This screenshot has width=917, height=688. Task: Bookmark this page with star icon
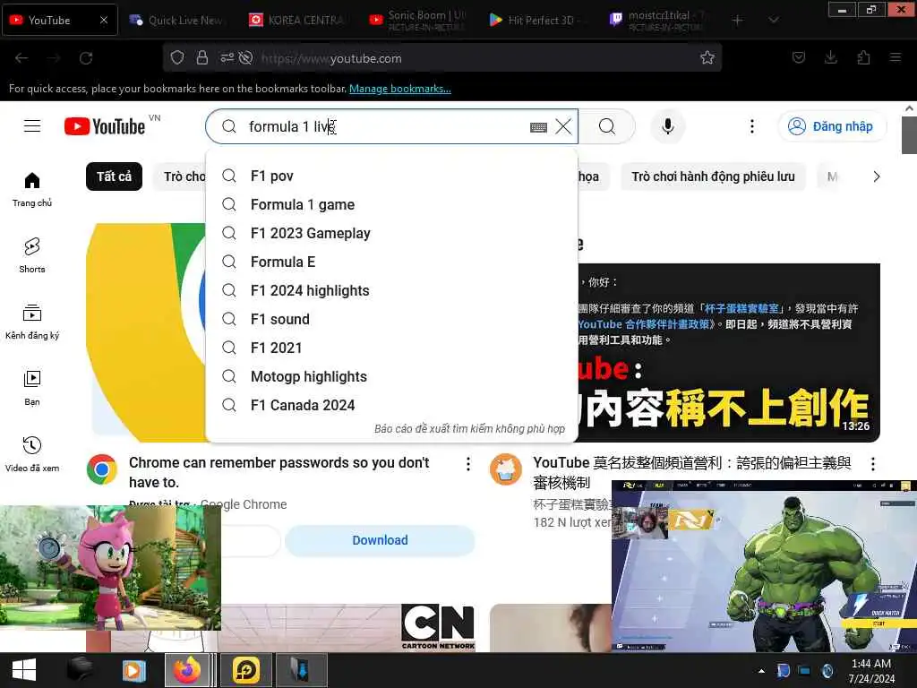pos(707,57)
